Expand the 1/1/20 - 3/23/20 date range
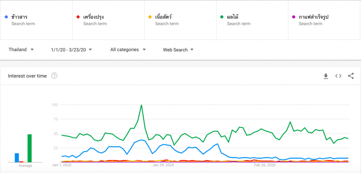This screenshot has height=173, width=361. click(71, 50)
